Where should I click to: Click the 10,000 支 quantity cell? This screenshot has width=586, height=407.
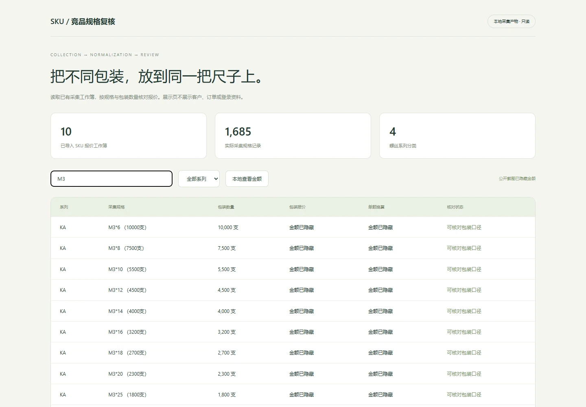[x=228, y=228]
